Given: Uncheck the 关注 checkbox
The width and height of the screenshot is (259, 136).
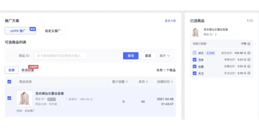Looking at the screenshot, I should [x=194, y=73].
